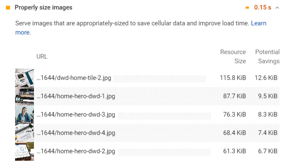Click the ...1644/home-hero-dwd-2.jpg URL
This screenshot has width=285, height=165.
tap(76, 151)
